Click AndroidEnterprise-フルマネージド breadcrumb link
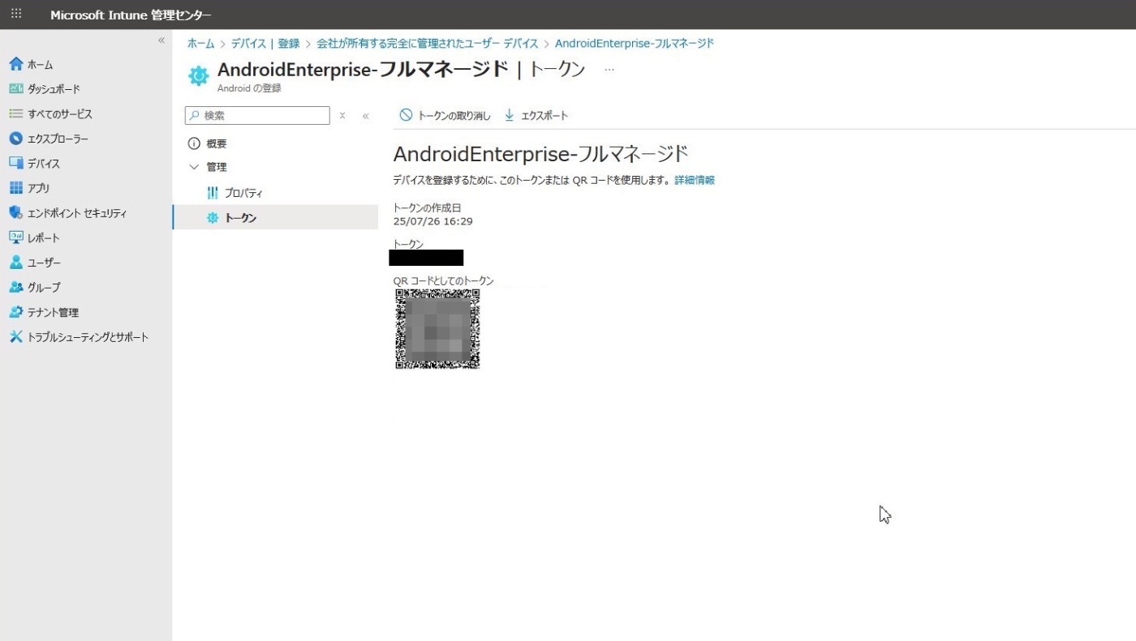Screen dimensions: 1136x641 [635, 44]
